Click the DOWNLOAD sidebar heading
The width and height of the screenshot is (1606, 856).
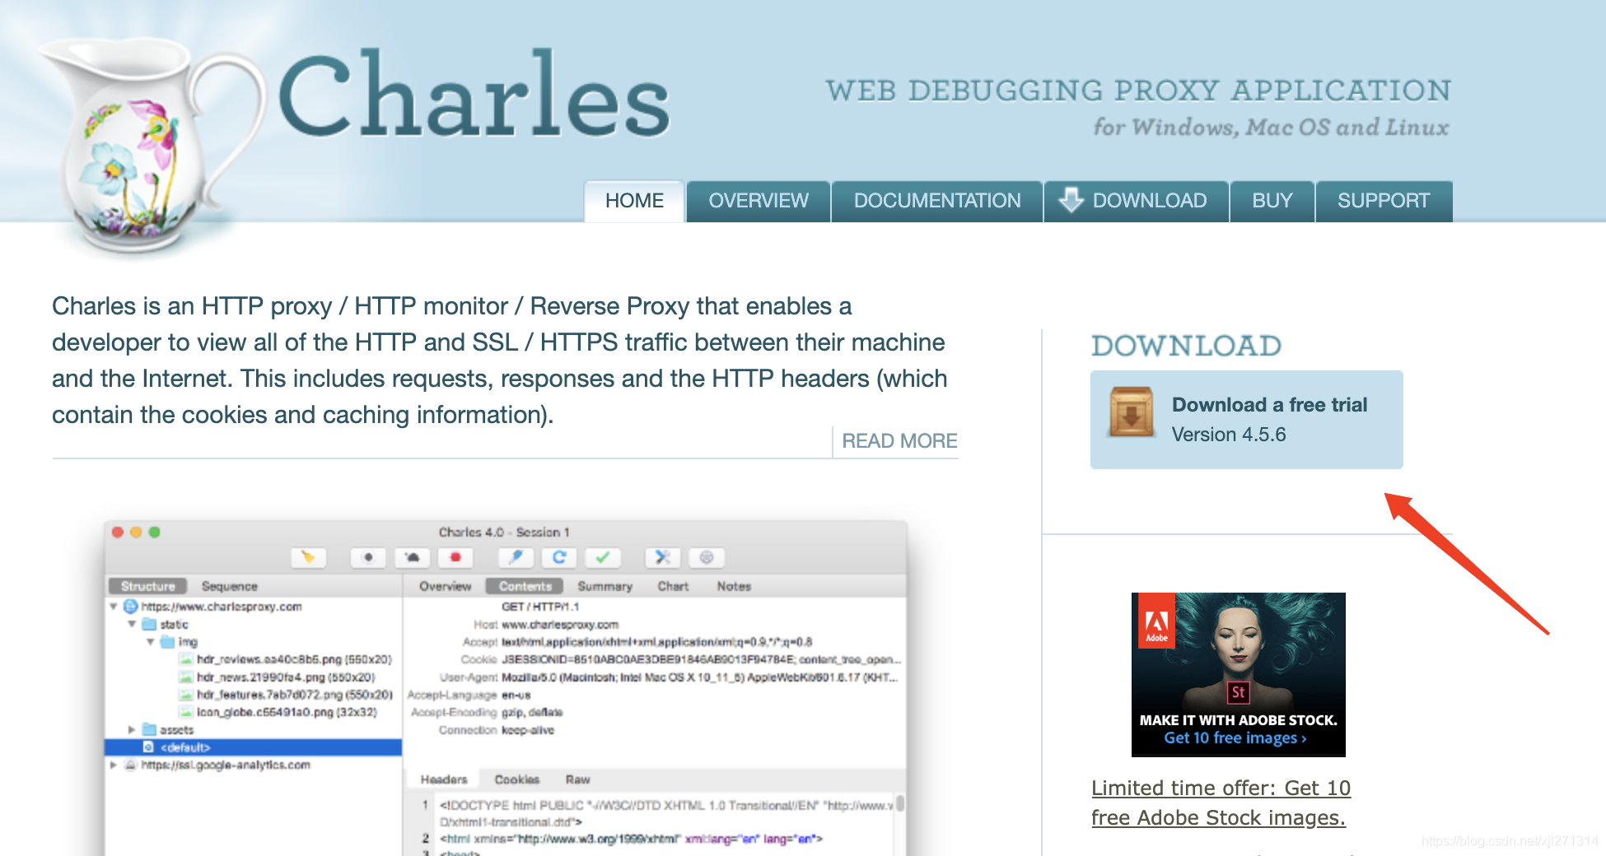click(1186, 346)
